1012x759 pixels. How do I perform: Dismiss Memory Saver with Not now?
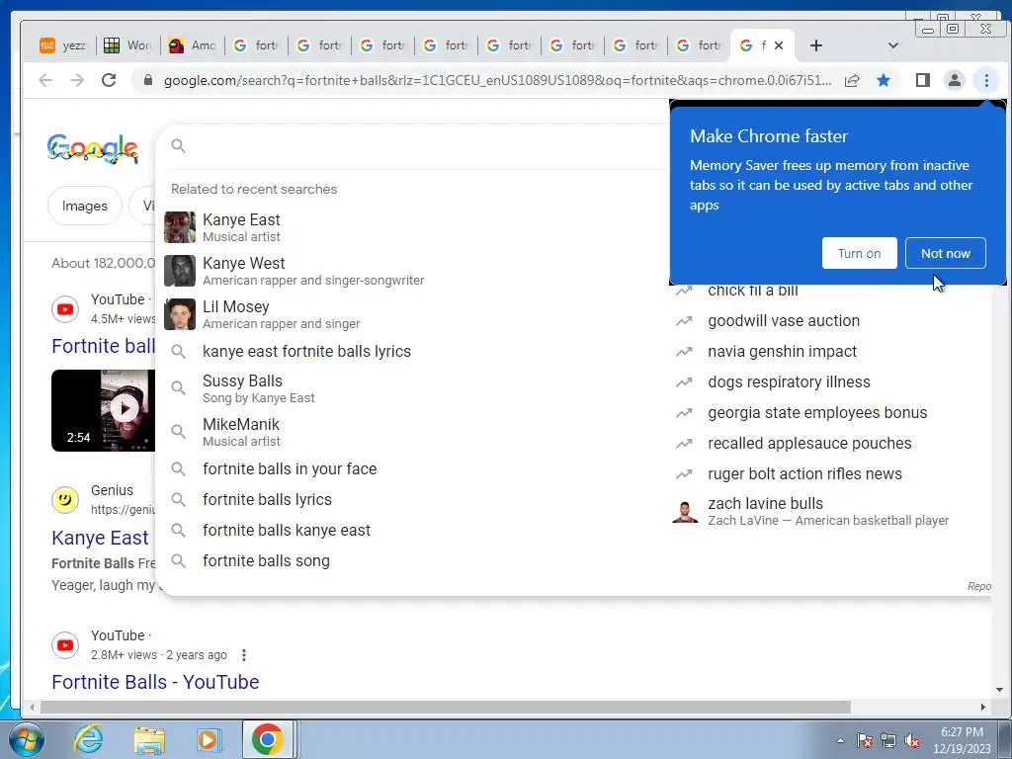945,253
